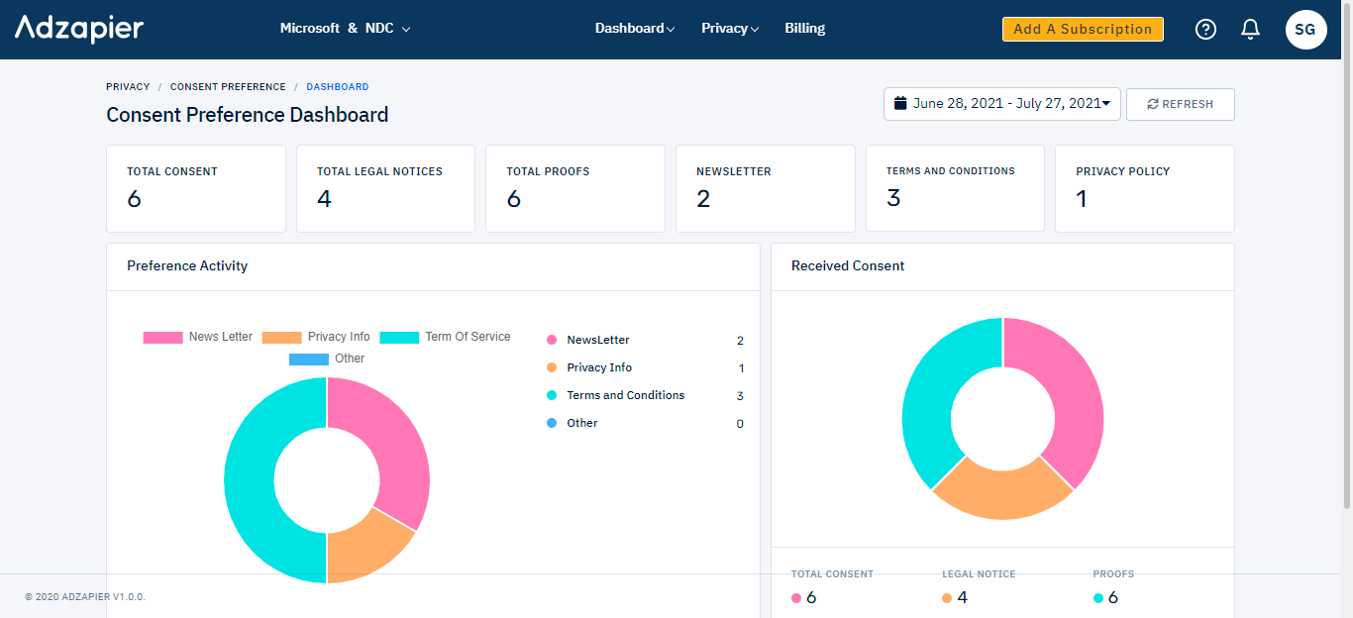The image size is (1353, 618).
Task: Open the Privacy menu
Action: click(x=729, y=28)
